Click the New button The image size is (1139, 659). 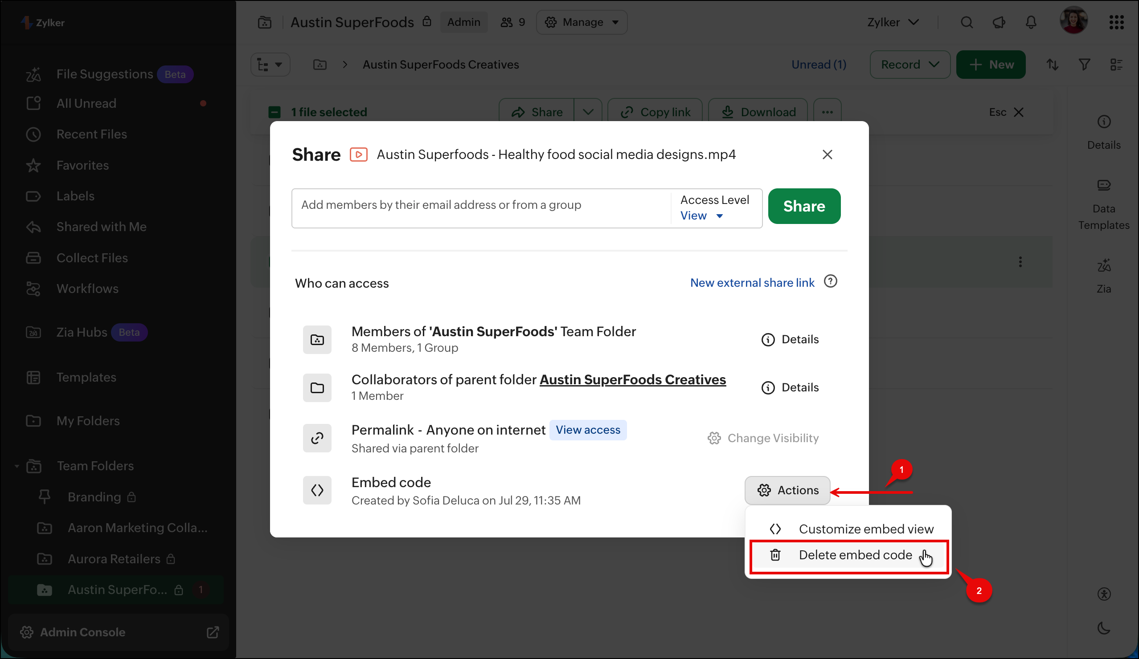click(x=991, y=65)
